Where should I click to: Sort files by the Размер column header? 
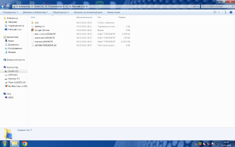click(122, 17)
